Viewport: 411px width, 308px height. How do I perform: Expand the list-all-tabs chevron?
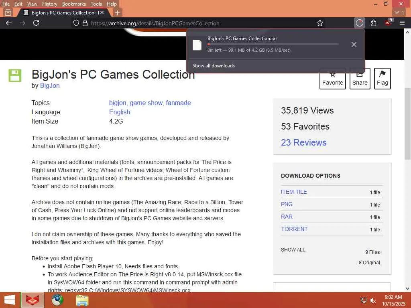(399, 12)
